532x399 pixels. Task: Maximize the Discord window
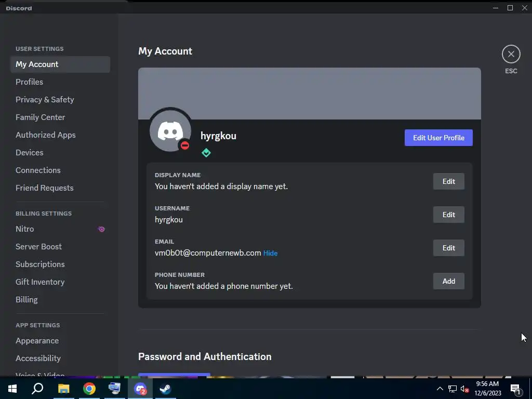pyautogui.click(x=510, y=8)
